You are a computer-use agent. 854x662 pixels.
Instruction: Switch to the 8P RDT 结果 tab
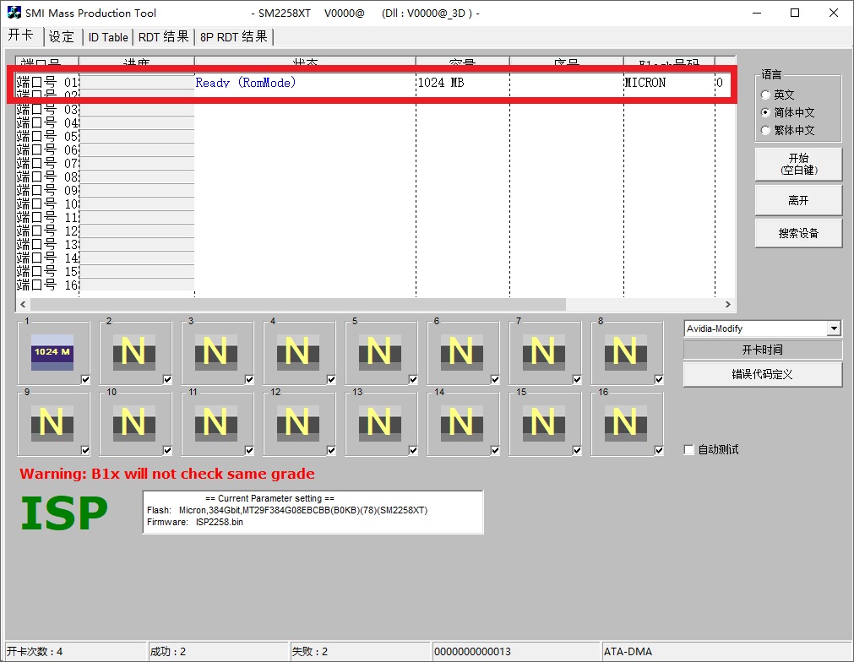coord(234,37)
